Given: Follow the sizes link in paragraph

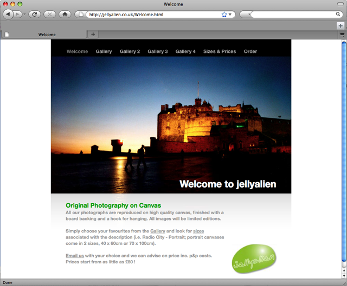Looking at the screenshot, I should 198,231.
